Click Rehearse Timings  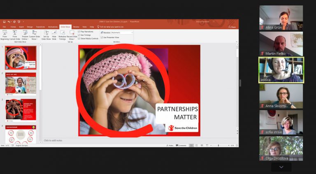(62, 35)
